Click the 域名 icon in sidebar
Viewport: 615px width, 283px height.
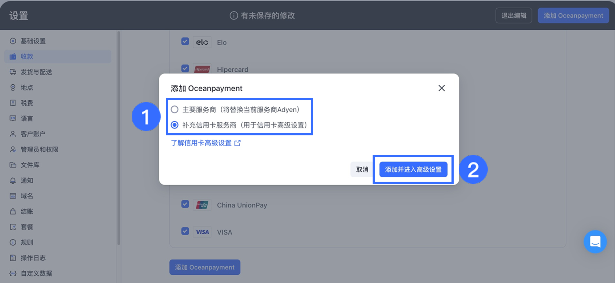coord(13,196)
